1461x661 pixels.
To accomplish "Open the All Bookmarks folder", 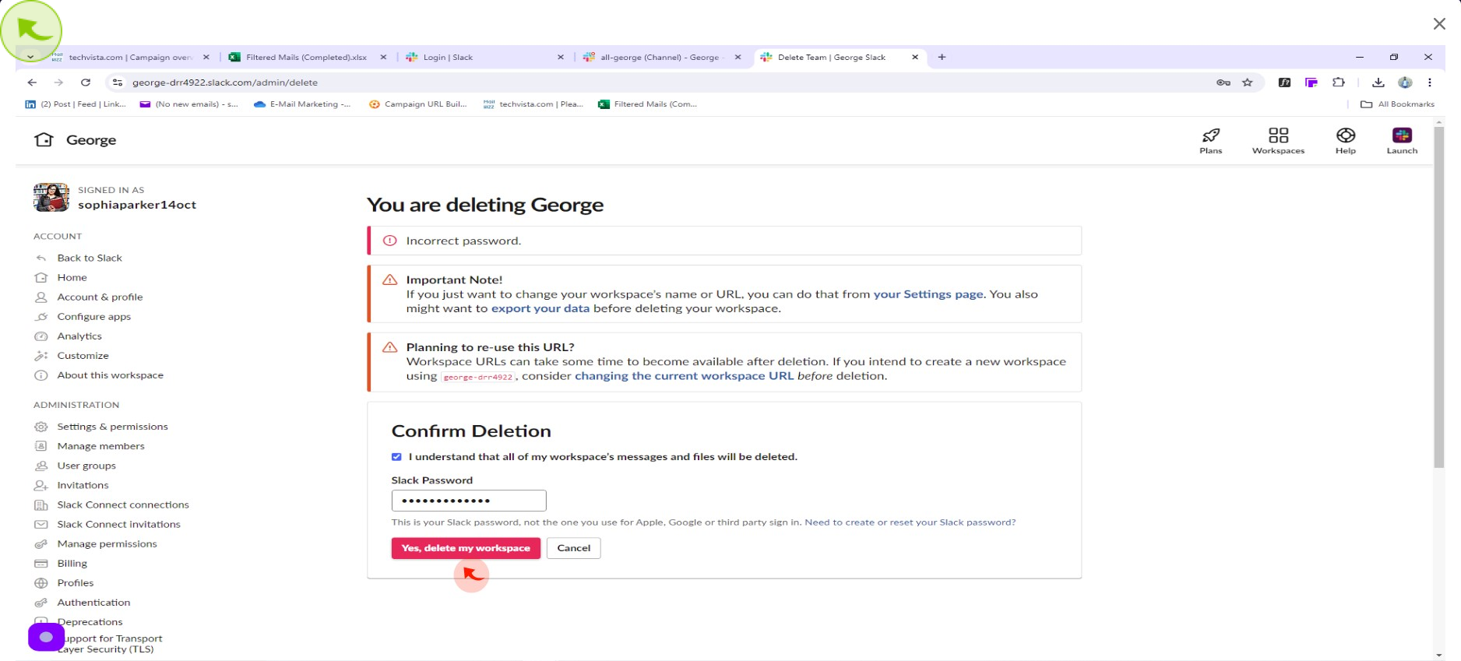I will pyautogui.click(x=1397, y=104).
